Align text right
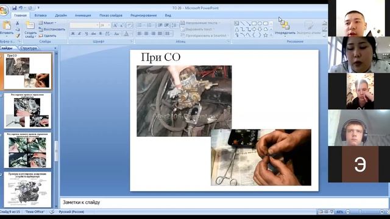The width and height of the screenshot is (390, 219). tap(153, 33)
